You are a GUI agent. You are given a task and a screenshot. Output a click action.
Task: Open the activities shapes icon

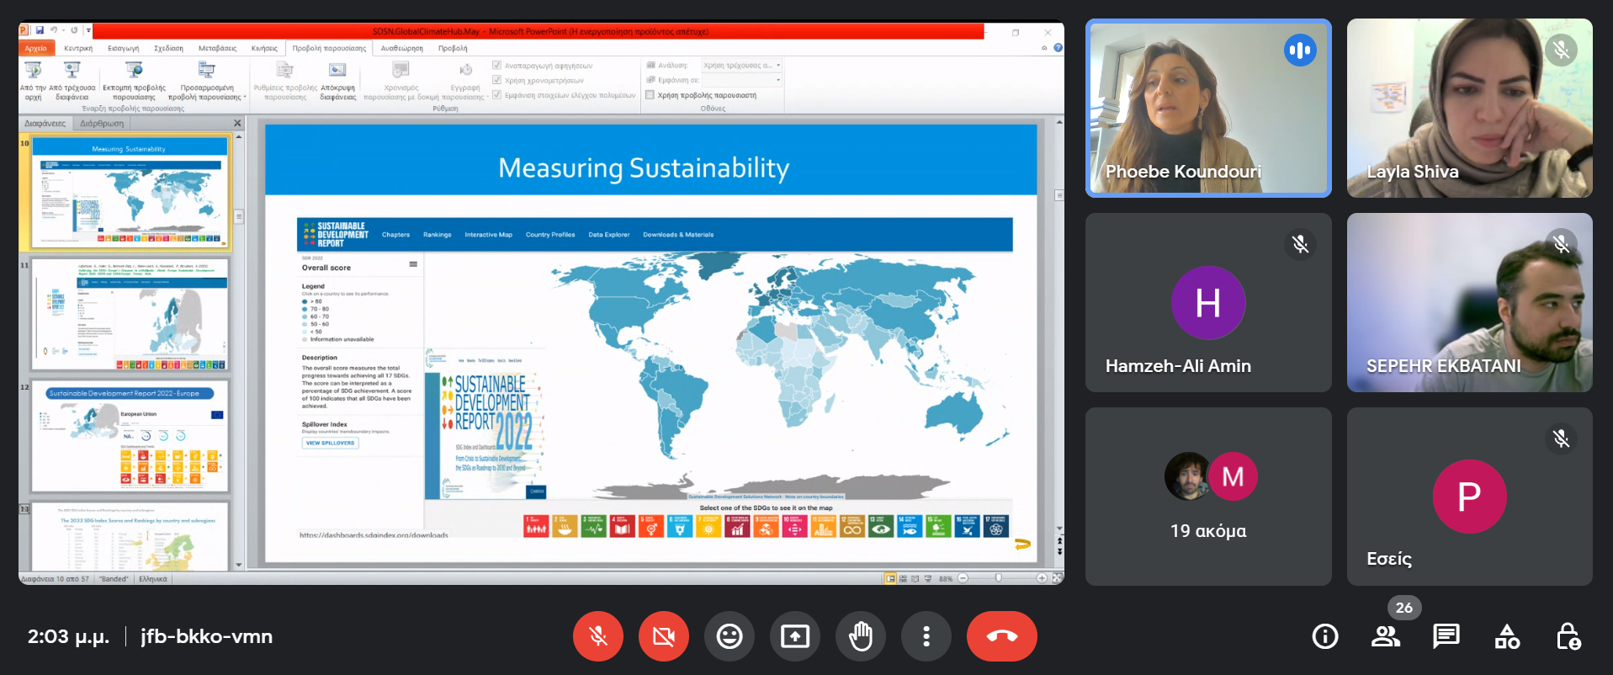click(1507, 636)
